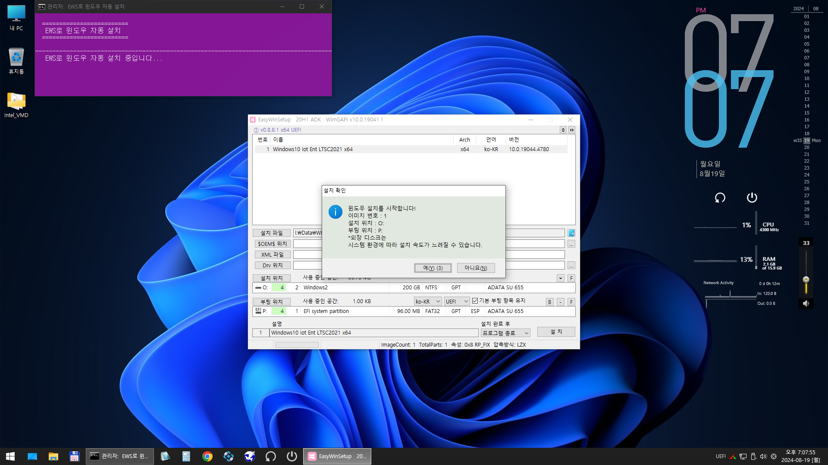Click power icon on taskbar
This screenshot has height=465, width=828.
[x=292, y=456]
